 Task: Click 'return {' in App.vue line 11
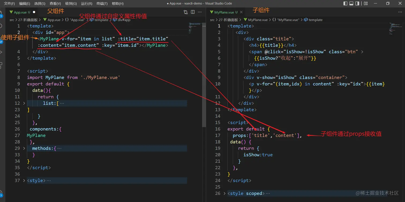48,97
